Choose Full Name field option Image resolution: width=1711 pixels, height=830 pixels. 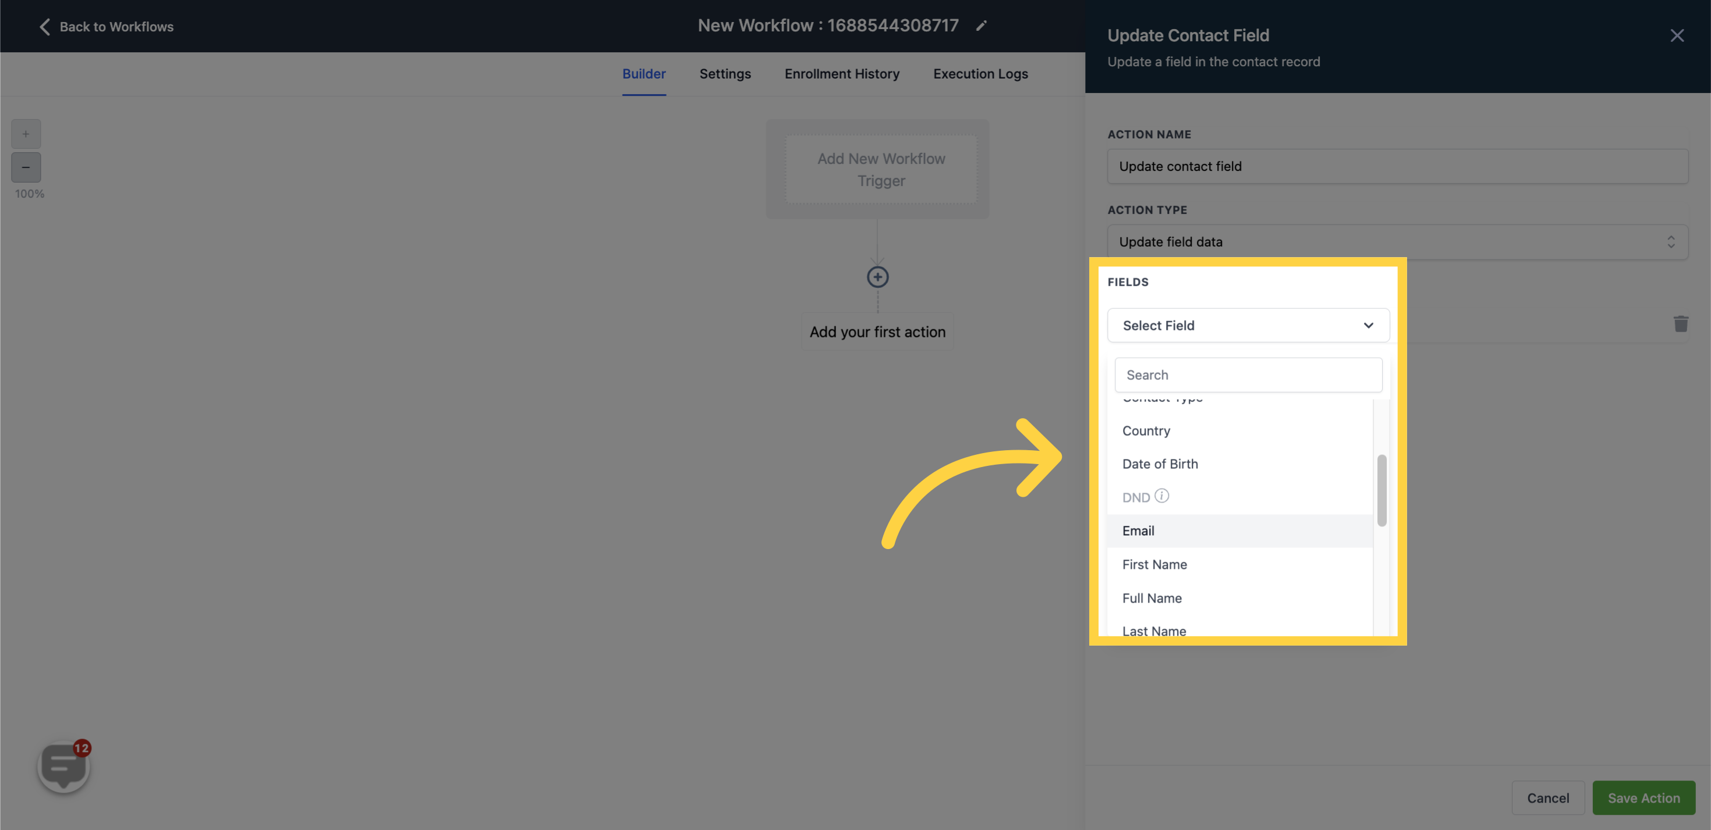[x=1239, y=598]
